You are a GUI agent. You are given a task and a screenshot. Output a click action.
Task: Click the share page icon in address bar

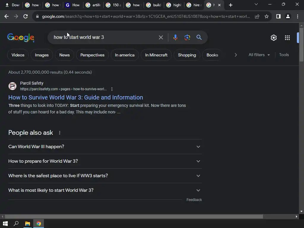[x=257, y=17]
